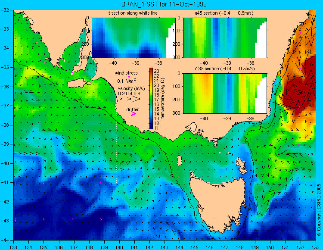Click longitude axis label 144
Image resolution: width=323 pixels, height=250 pixels.
pyautogui.click(x=180, y=247)
